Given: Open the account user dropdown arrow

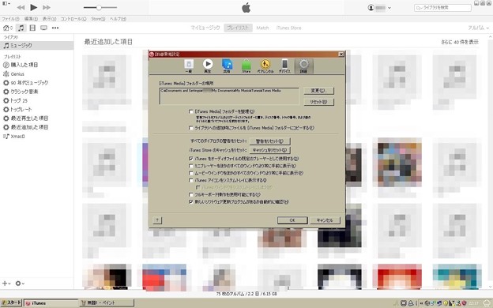Looking at the screenshot, I should click(390, 8).
